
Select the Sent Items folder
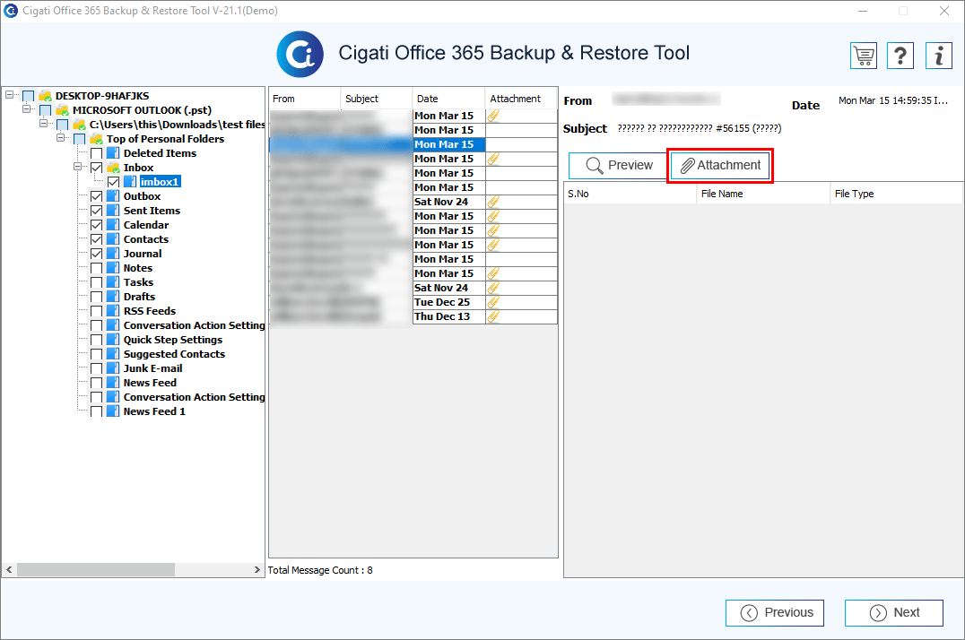[152, 211]
